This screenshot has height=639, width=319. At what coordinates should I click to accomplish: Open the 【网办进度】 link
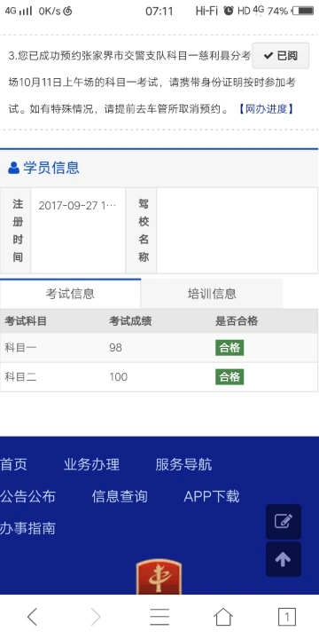[266, 109]
